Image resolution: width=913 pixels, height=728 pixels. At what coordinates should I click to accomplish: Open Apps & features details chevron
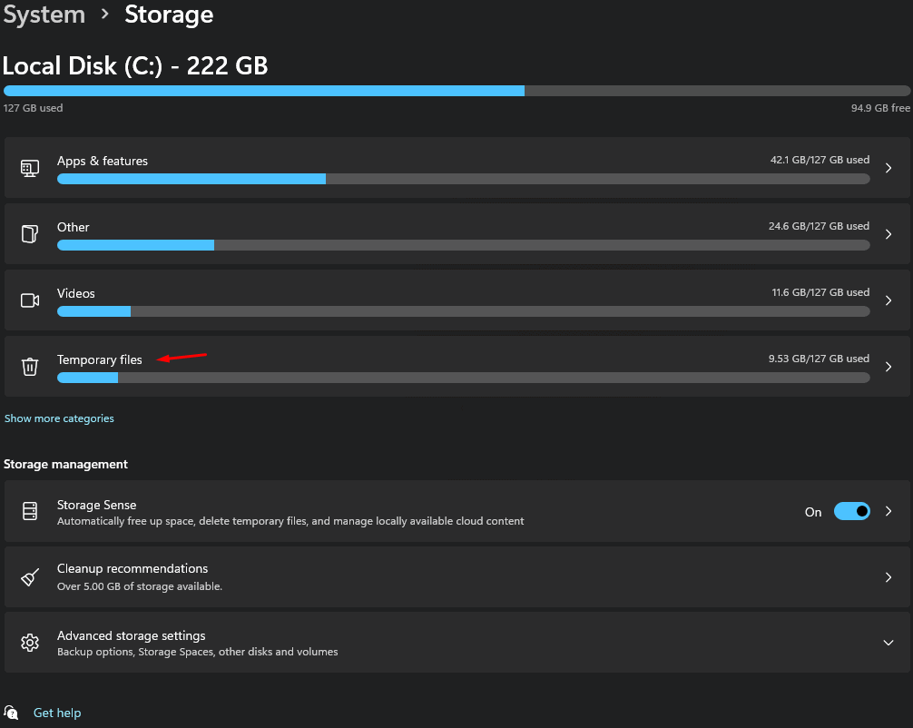888,168
